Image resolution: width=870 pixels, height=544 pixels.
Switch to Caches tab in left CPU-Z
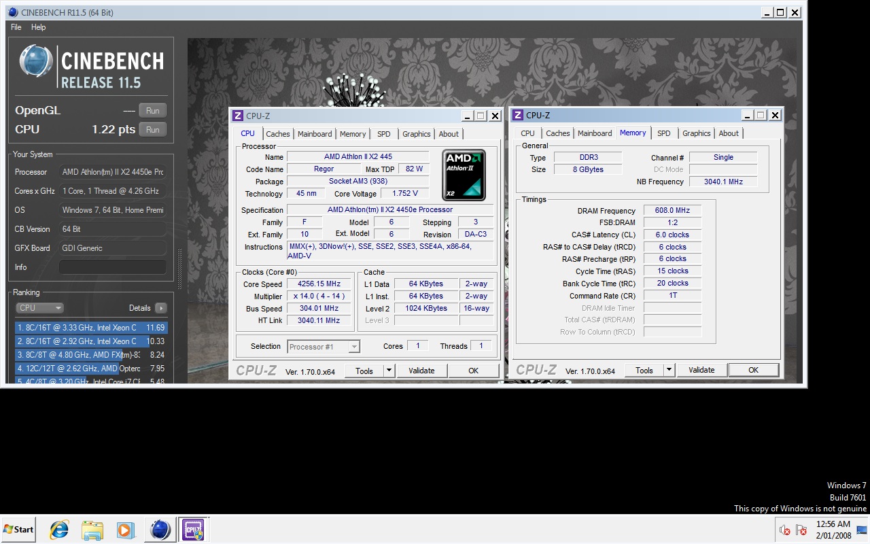pyautogui.click(x=278, y=134)
